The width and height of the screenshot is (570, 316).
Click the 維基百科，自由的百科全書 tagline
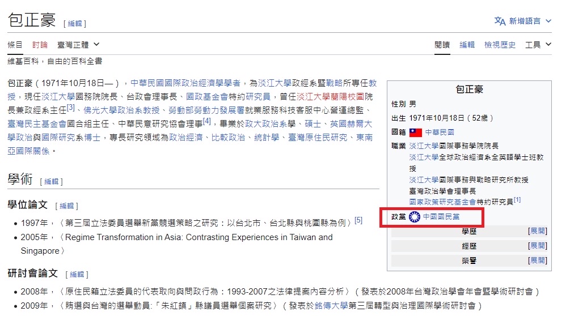[x=55, y=61]
